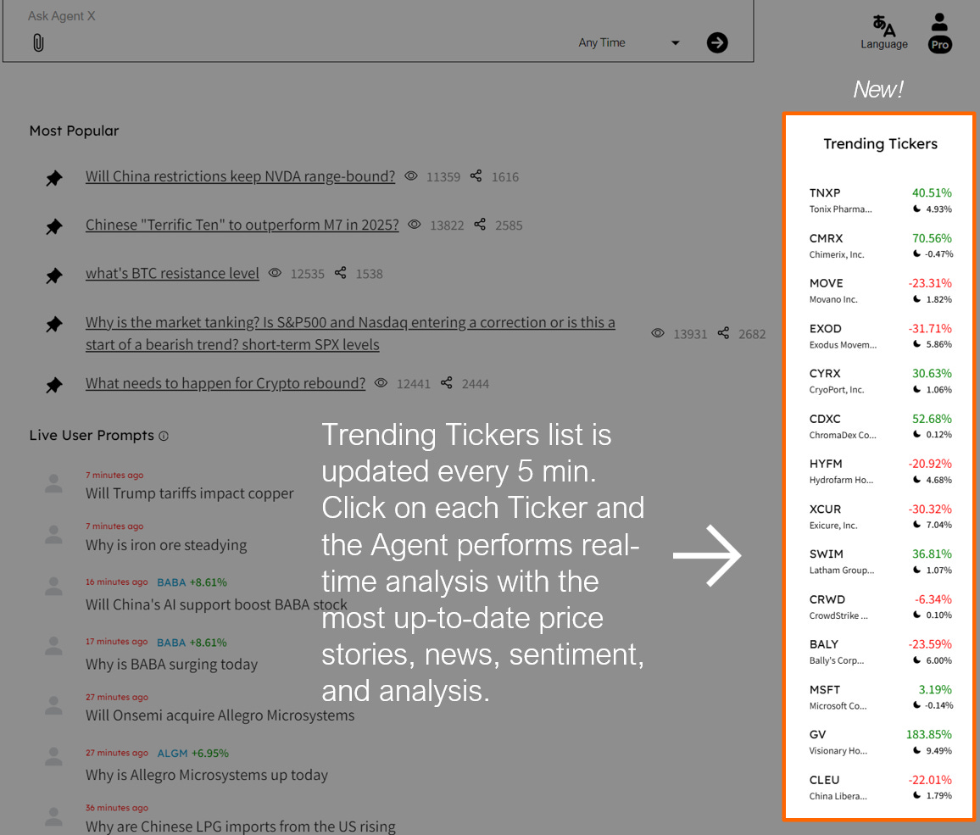Select CMRX Chimerix trending ticker
980x835 pixels.
click(x=880, y=246)
